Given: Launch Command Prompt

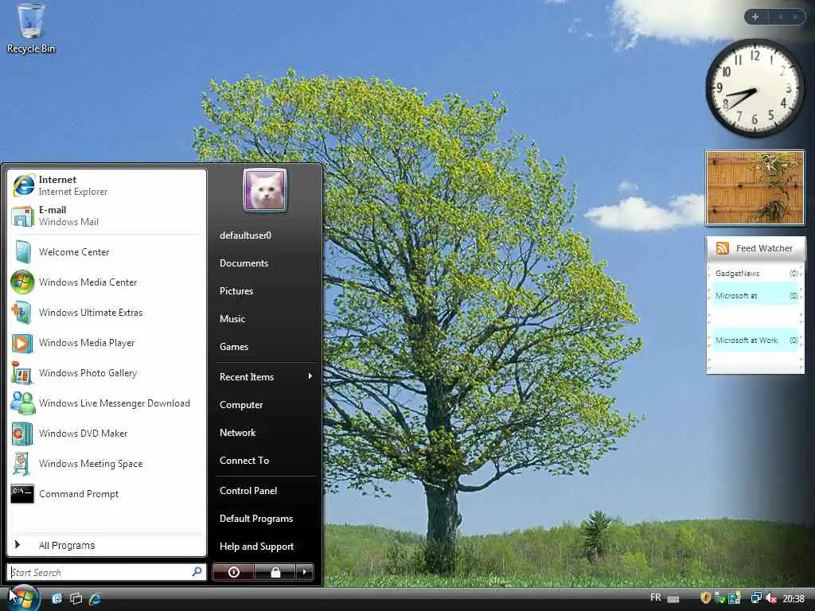Looking at the screenshot, I should coord(106,493).
